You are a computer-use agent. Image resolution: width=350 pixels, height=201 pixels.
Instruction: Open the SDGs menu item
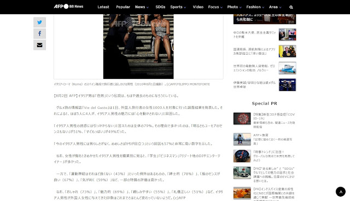pos(160,7)
